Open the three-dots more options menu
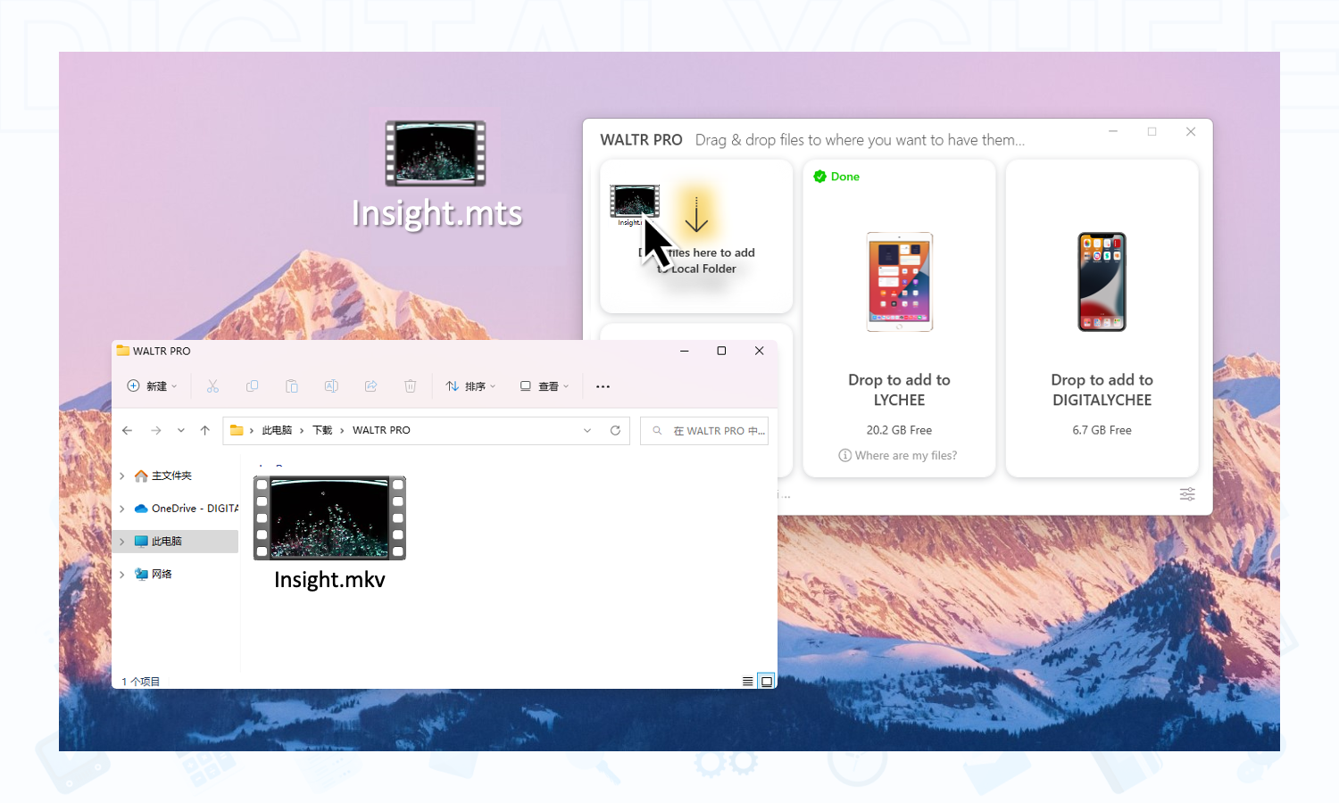 pos(603,386)
